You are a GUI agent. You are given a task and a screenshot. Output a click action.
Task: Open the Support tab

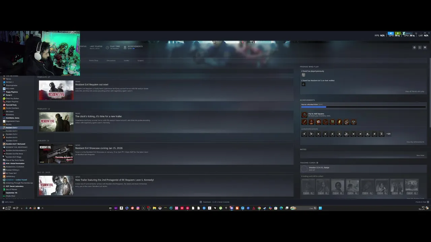(x=140, y=61)
